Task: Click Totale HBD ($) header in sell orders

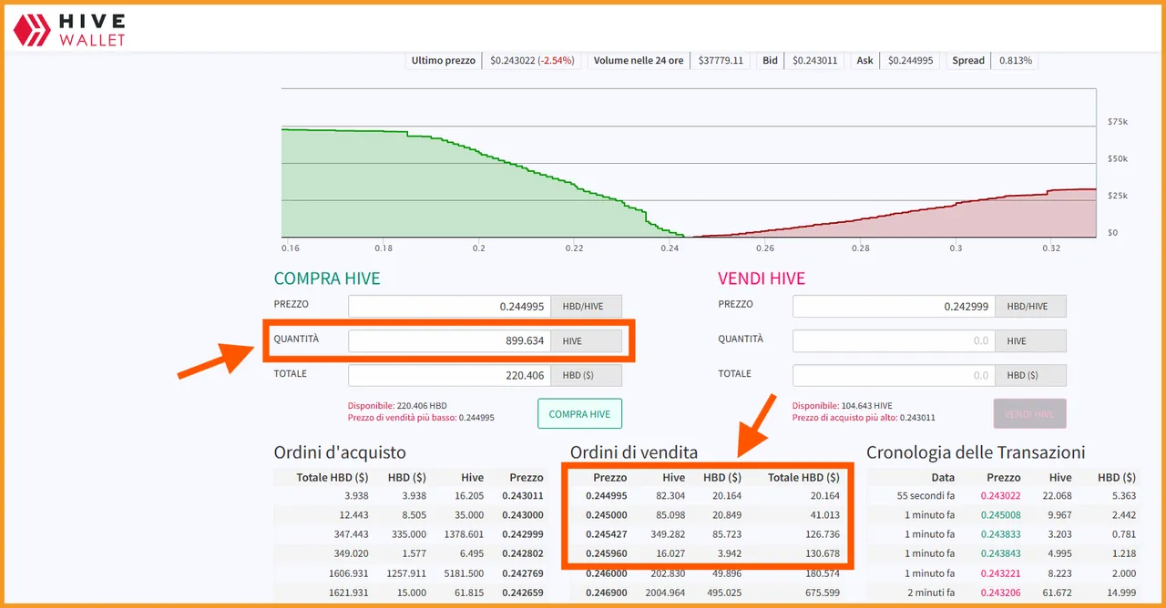Action: [803, 477]
